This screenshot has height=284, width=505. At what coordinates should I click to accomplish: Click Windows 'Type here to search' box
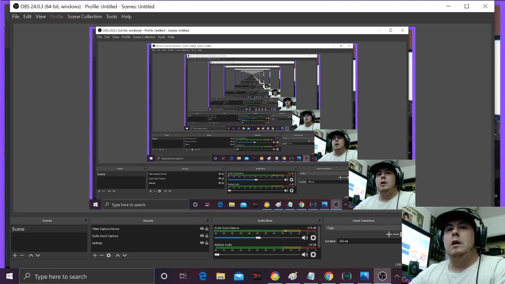[x=88, y=277]
